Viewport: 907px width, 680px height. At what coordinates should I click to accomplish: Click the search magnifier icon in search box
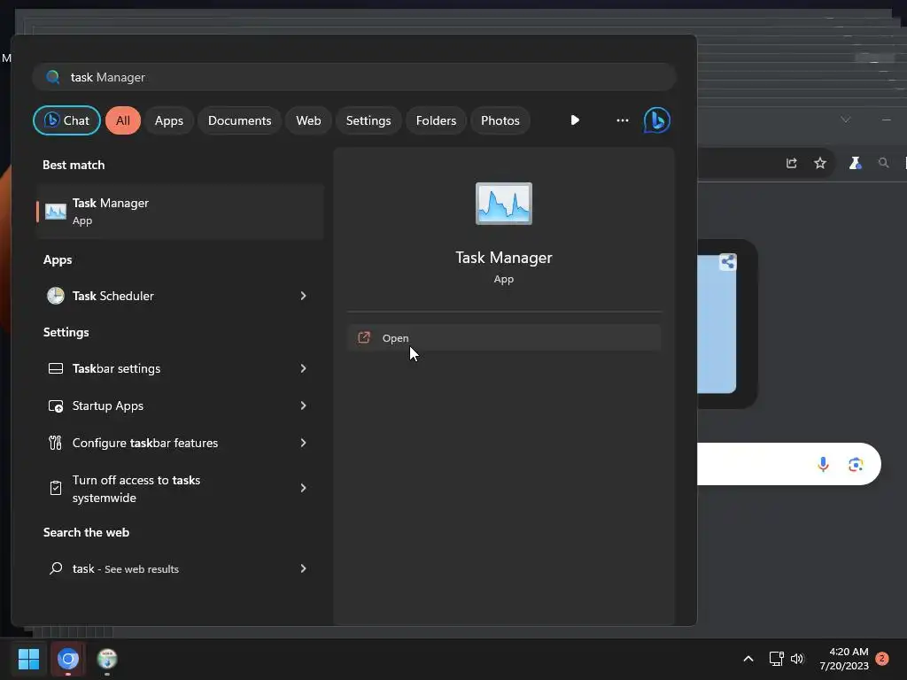[x=52, y=77]
